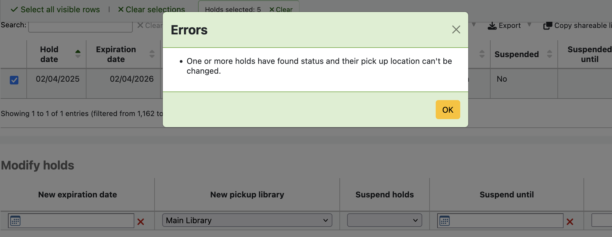Click into the Search input field
Viewport: 612px width, 237px height.
(80, 26)
